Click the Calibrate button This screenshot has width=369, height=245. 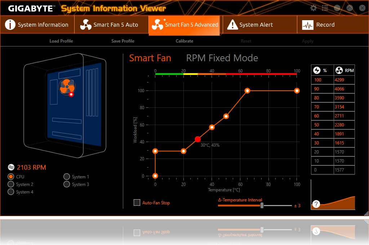(x=184, y=41)
